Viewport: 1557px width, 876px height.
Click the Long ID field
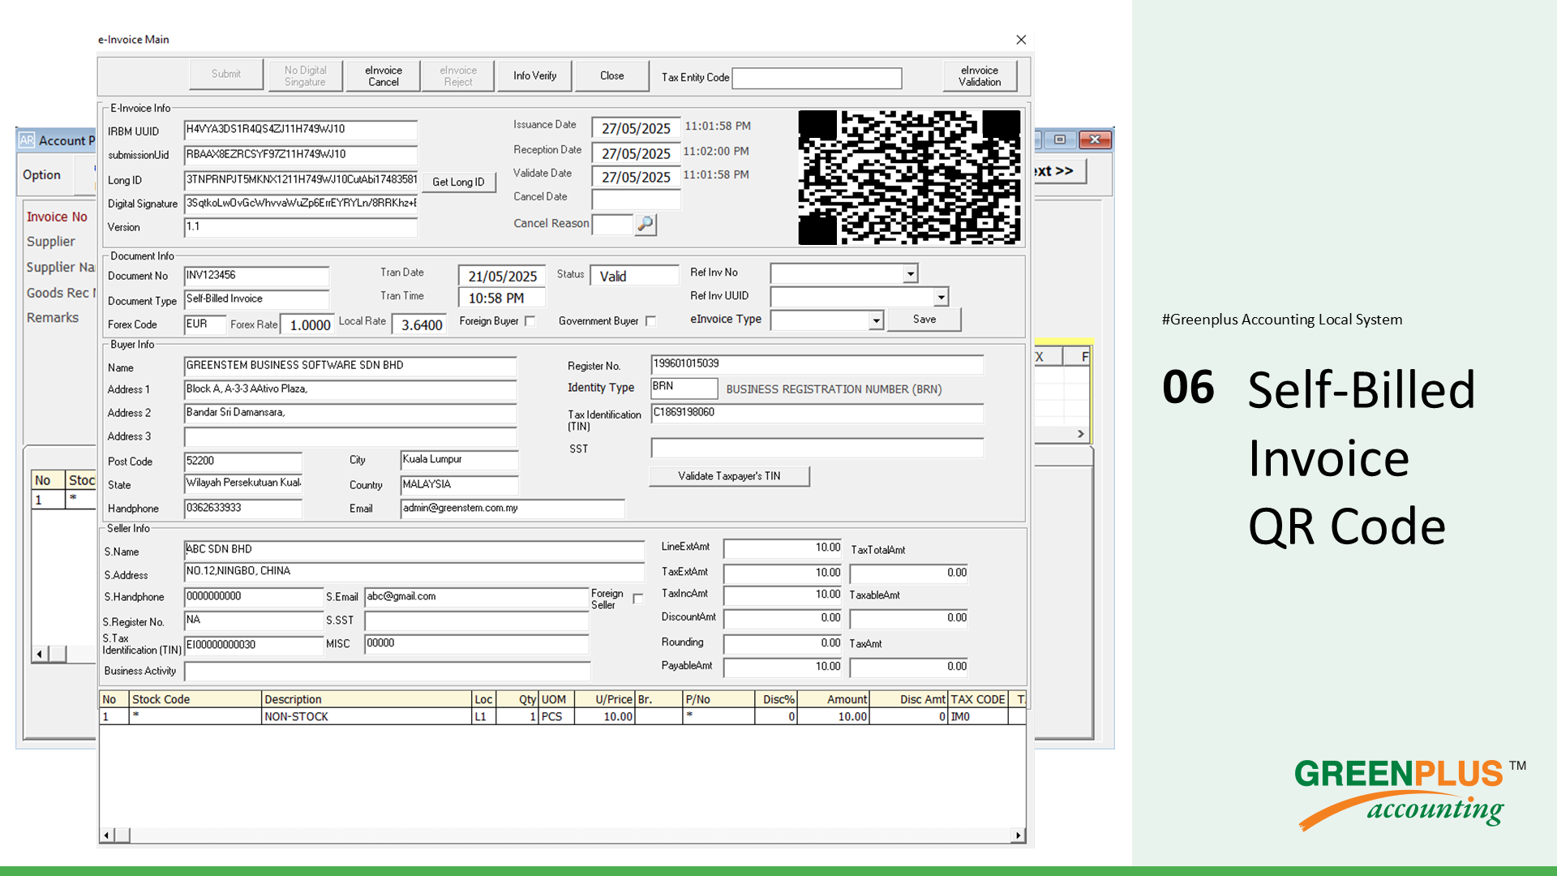[301, 181]
